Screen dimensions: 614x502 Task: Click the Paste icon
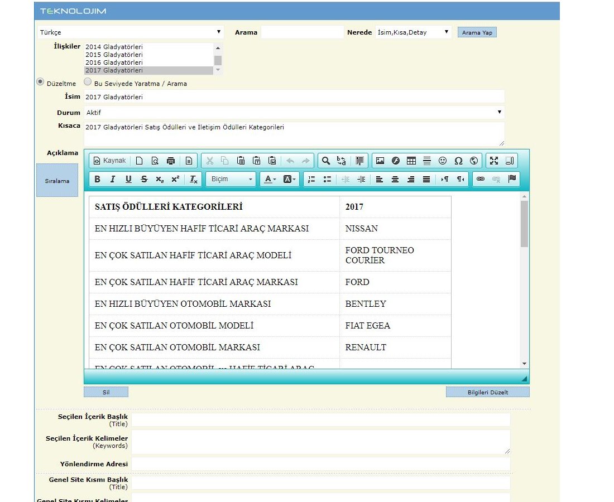(241, 161)
